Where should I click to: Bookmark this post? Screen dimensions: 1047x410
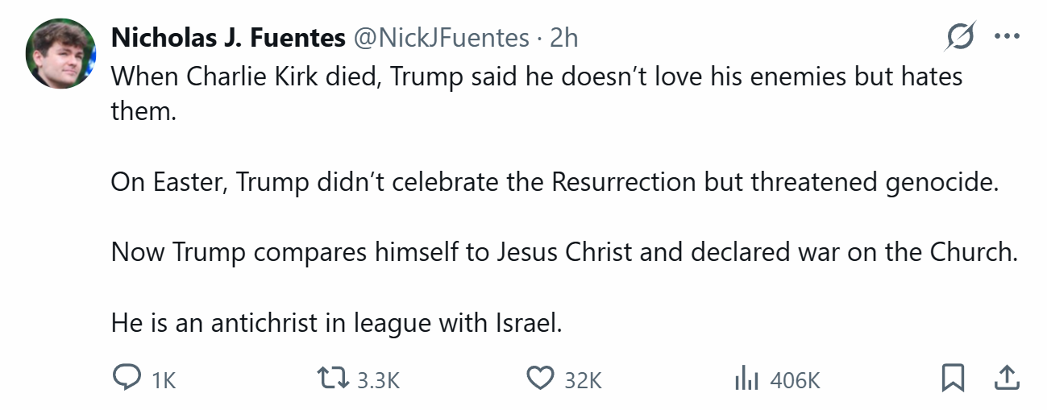[x=954, y=378]
